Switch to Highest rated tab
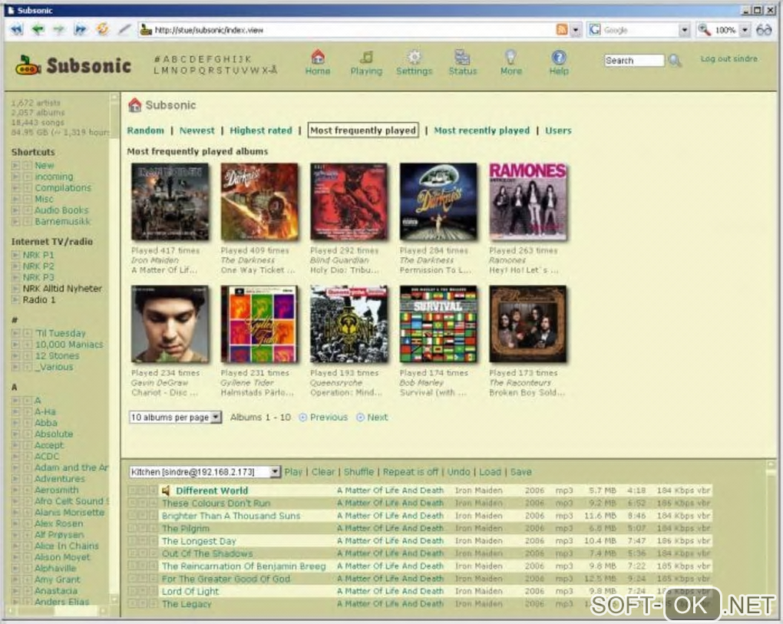783x624 pixels. click(x=261, y=130)
